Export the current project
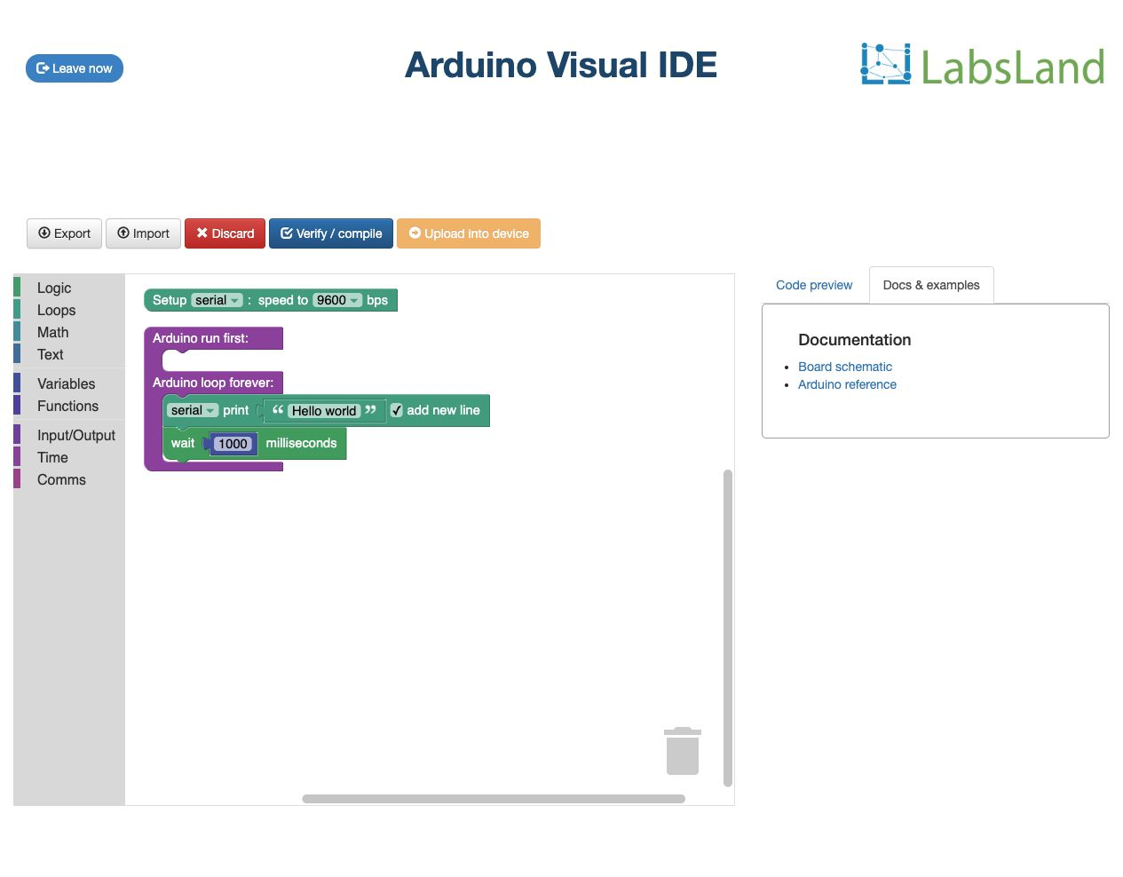The height and width of the screenshot is (877, 1123). pyautogui.click(x=64, y=233)
